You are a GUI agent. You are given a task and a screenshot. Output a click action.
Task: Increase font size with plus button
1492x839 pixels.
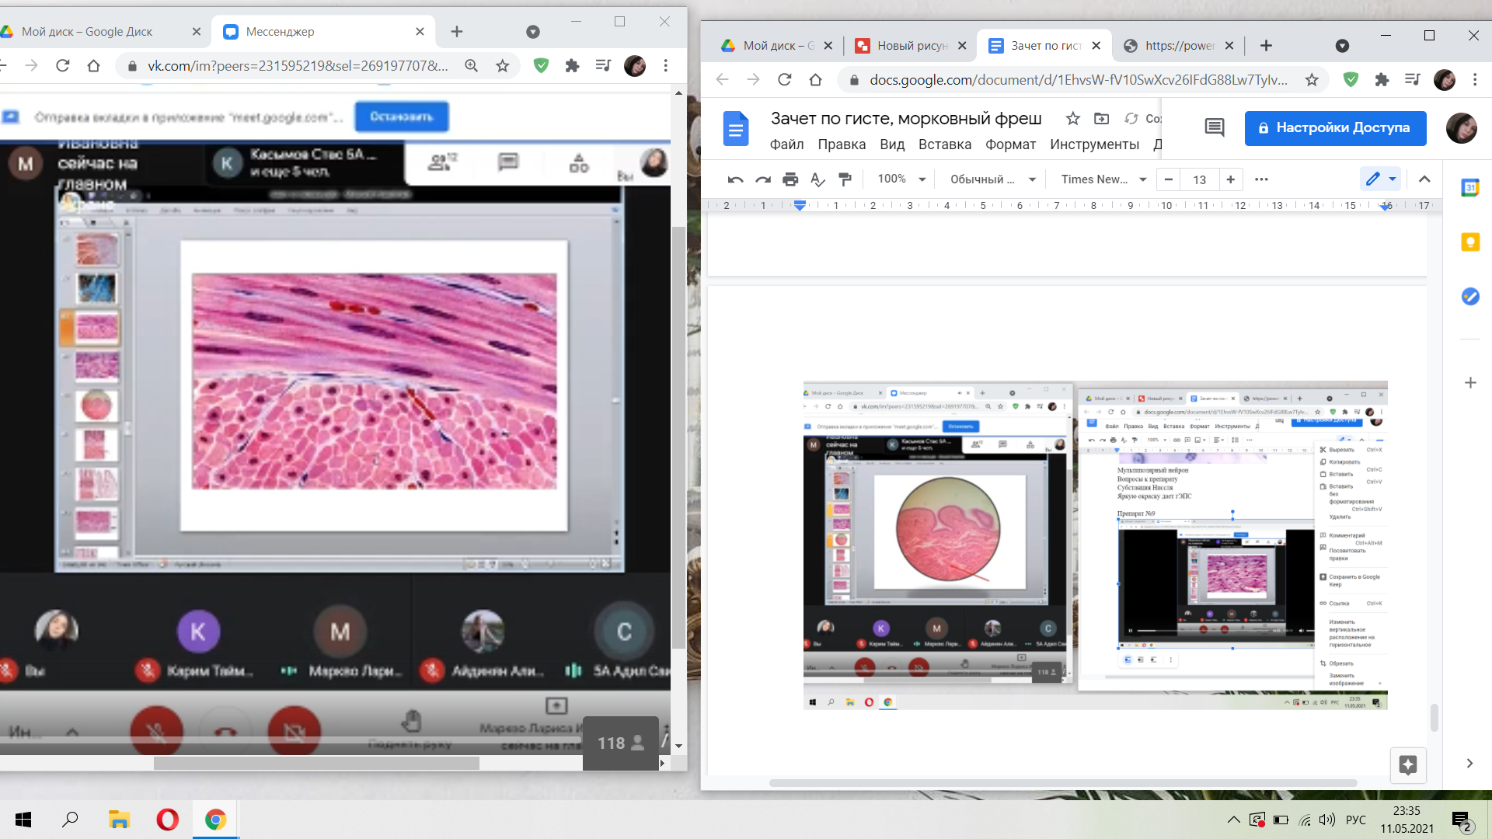point(1231,179)
